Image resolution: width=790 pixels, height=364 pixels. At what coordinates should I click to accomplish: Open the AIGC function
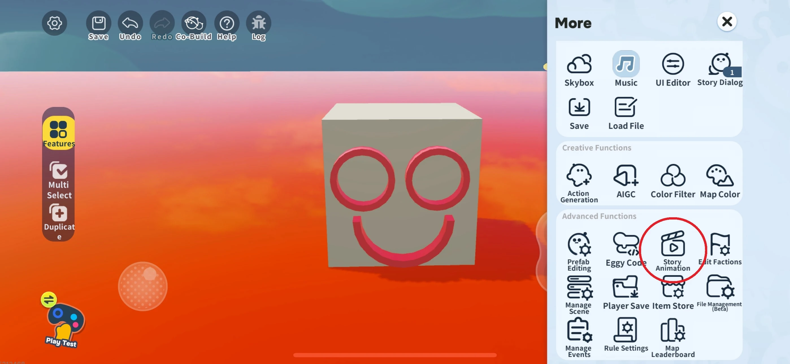(x=626, y=181)
